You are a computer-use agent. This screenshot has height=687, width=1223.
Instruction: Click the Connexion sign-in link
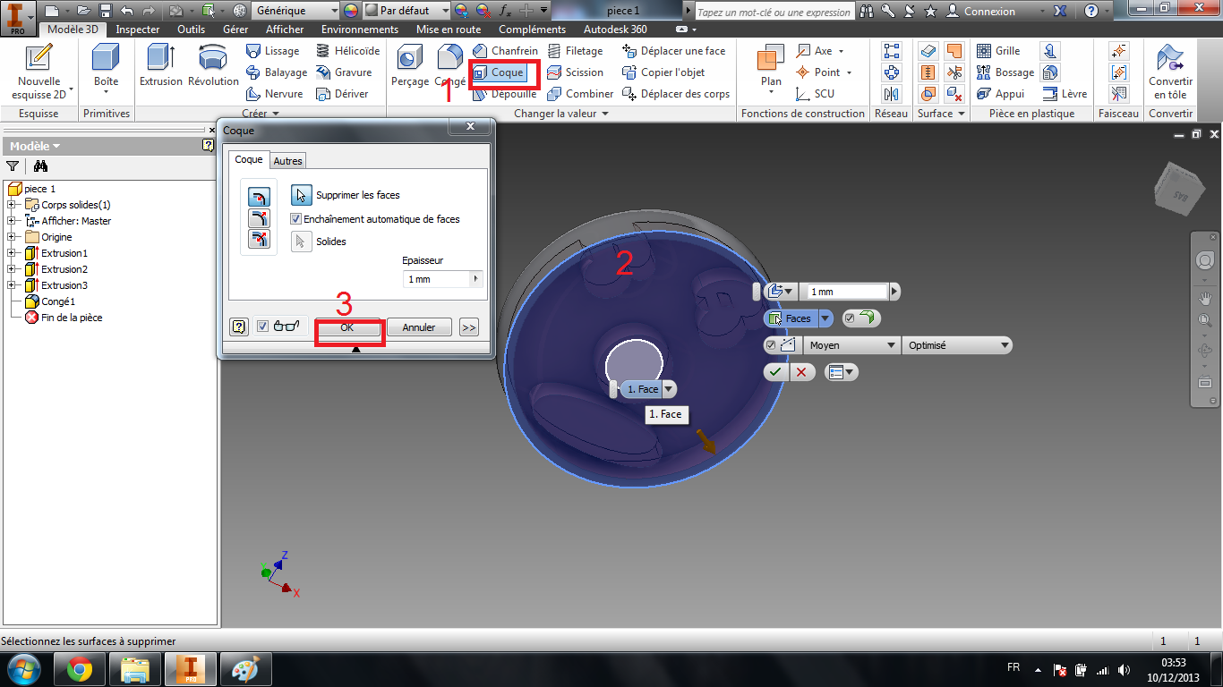click(989, 12)
